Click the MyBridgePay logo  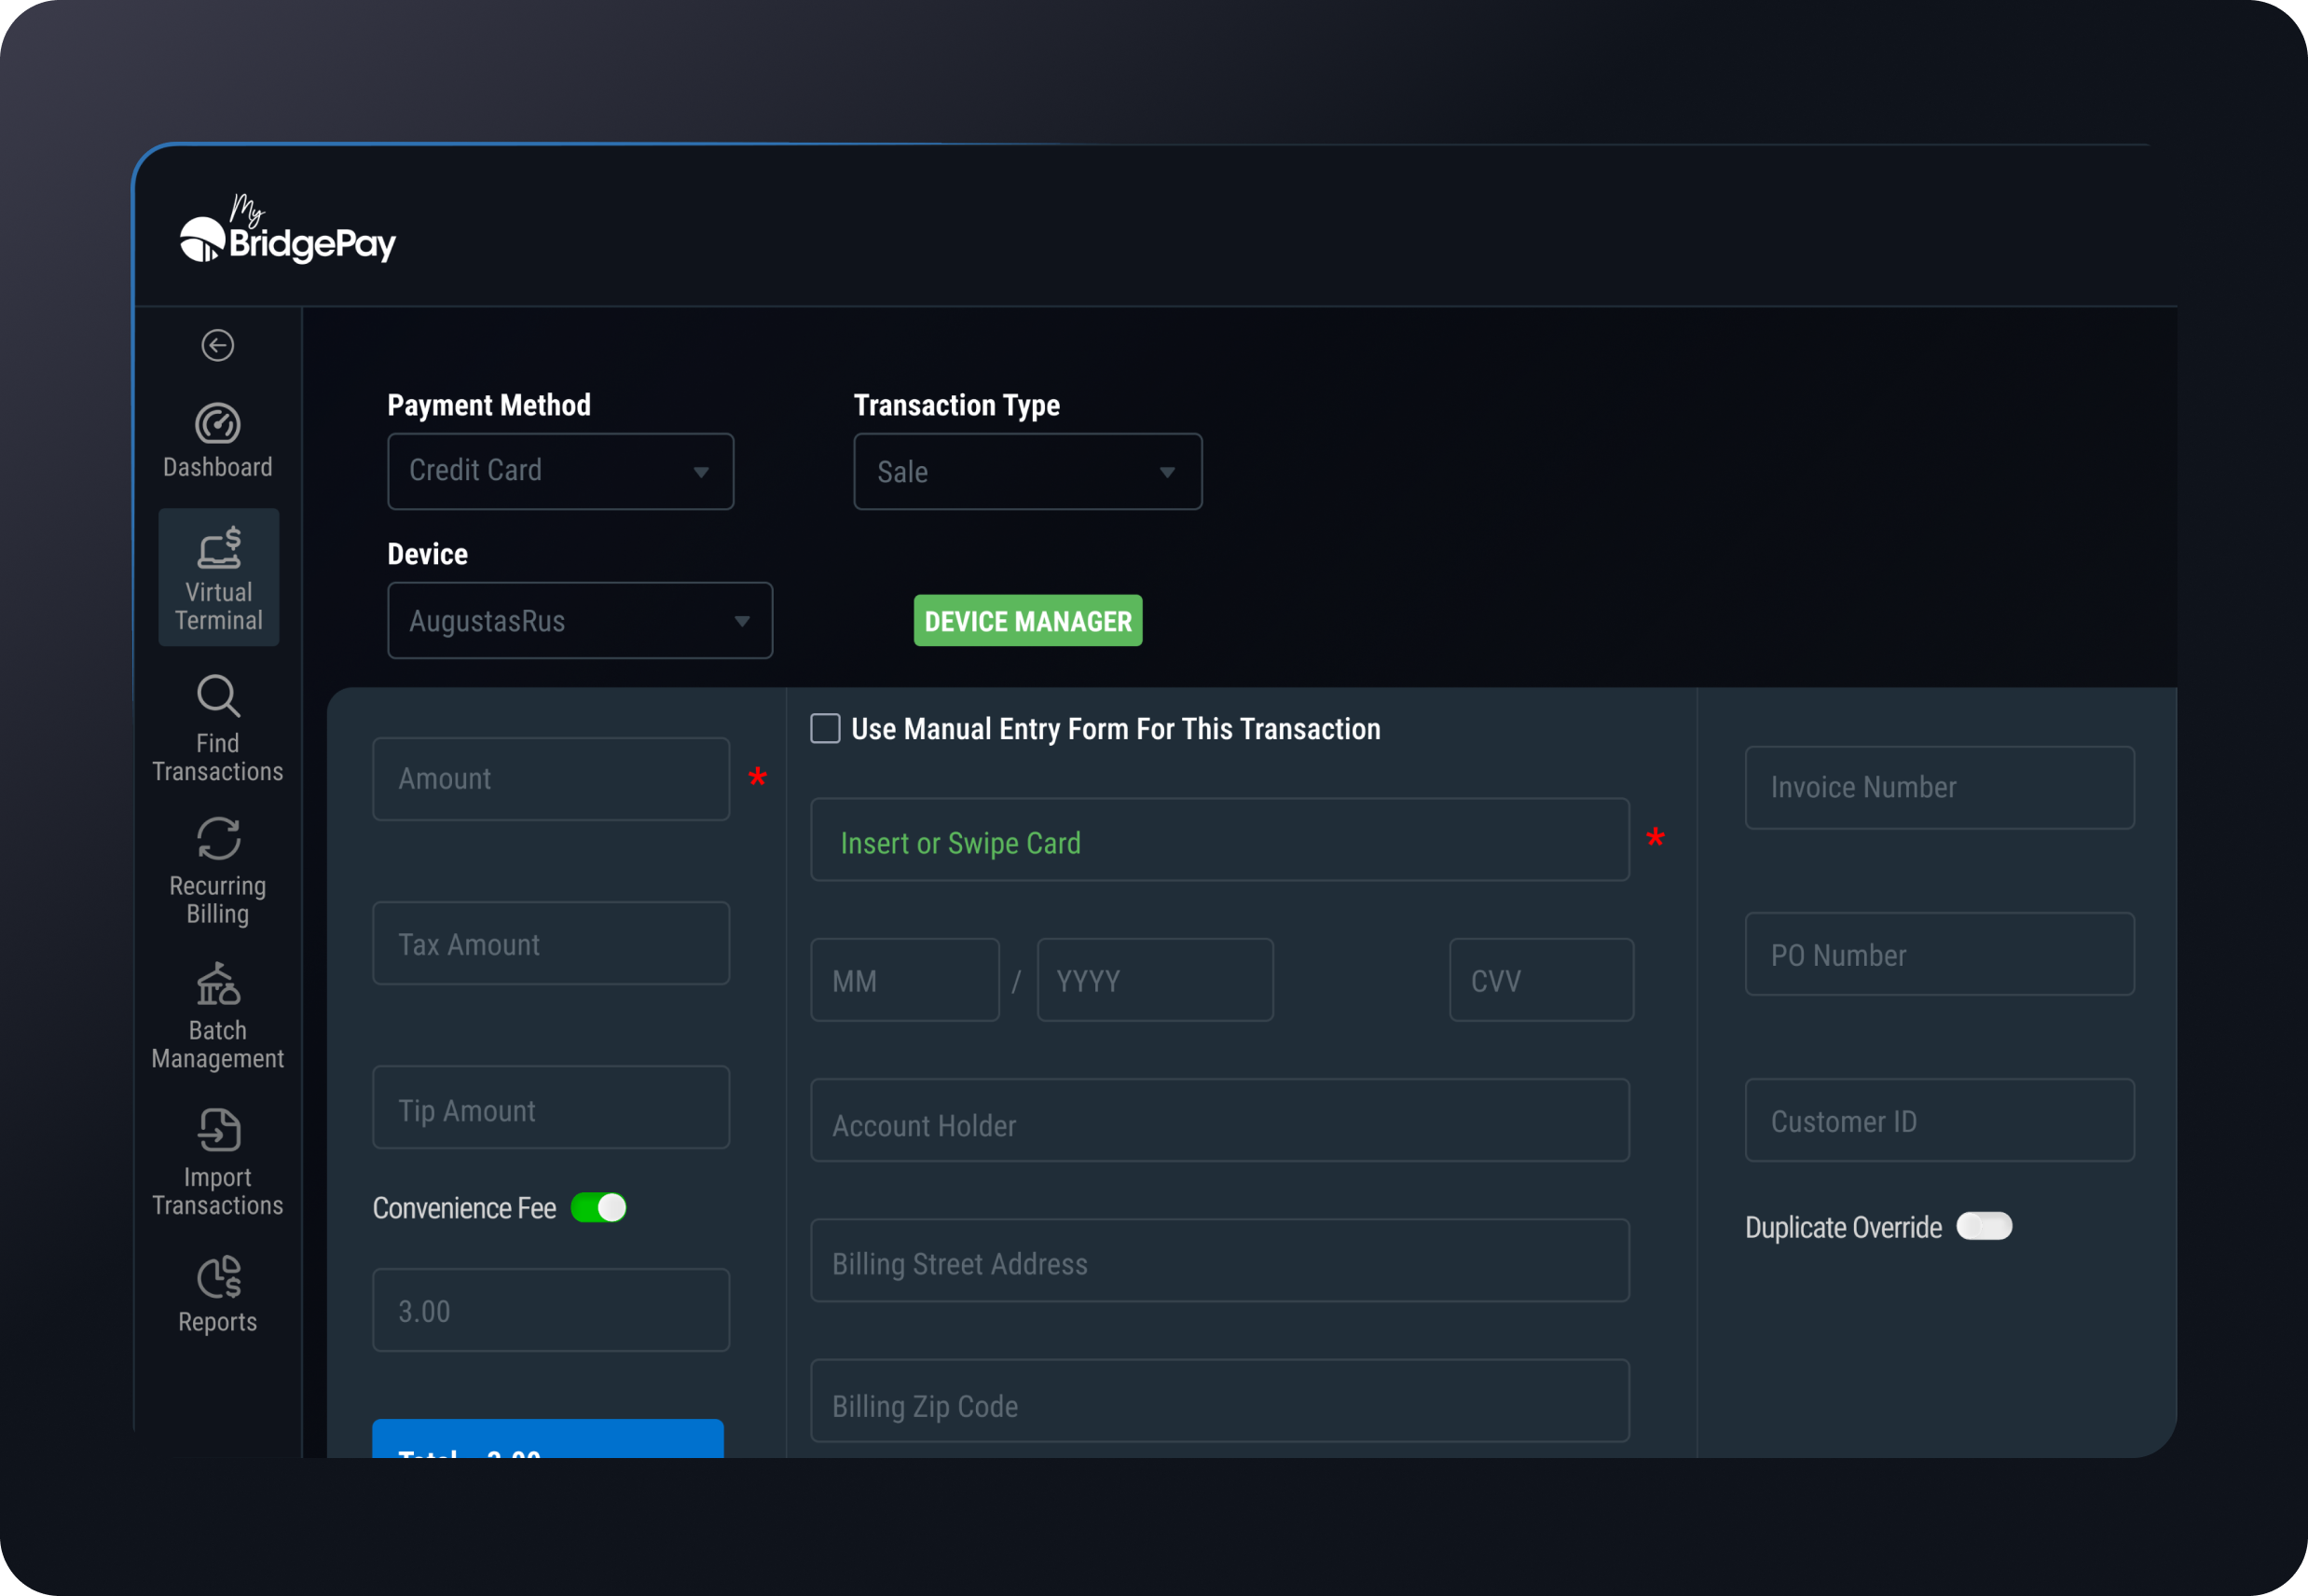287,229
